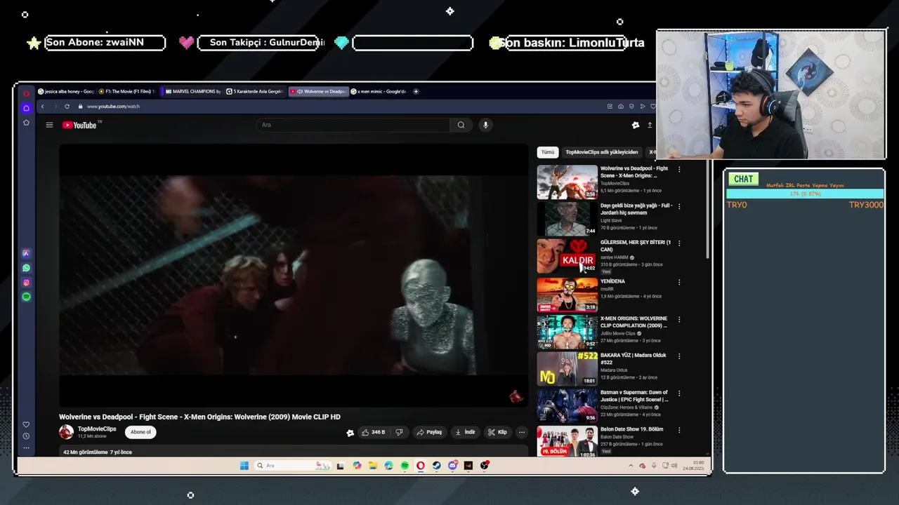Open Aria AI icon in Opera sidebar
The width and height of the screenshot is (899, 505).
(x=26, y=253)
